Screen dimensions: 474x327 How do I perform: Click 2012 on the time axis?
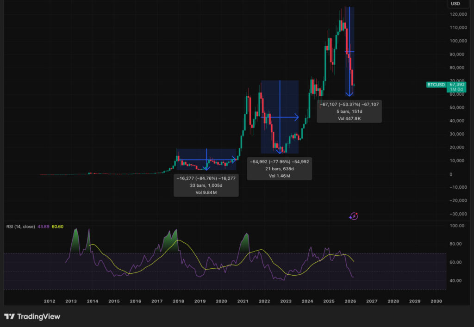tap(50, 301)
